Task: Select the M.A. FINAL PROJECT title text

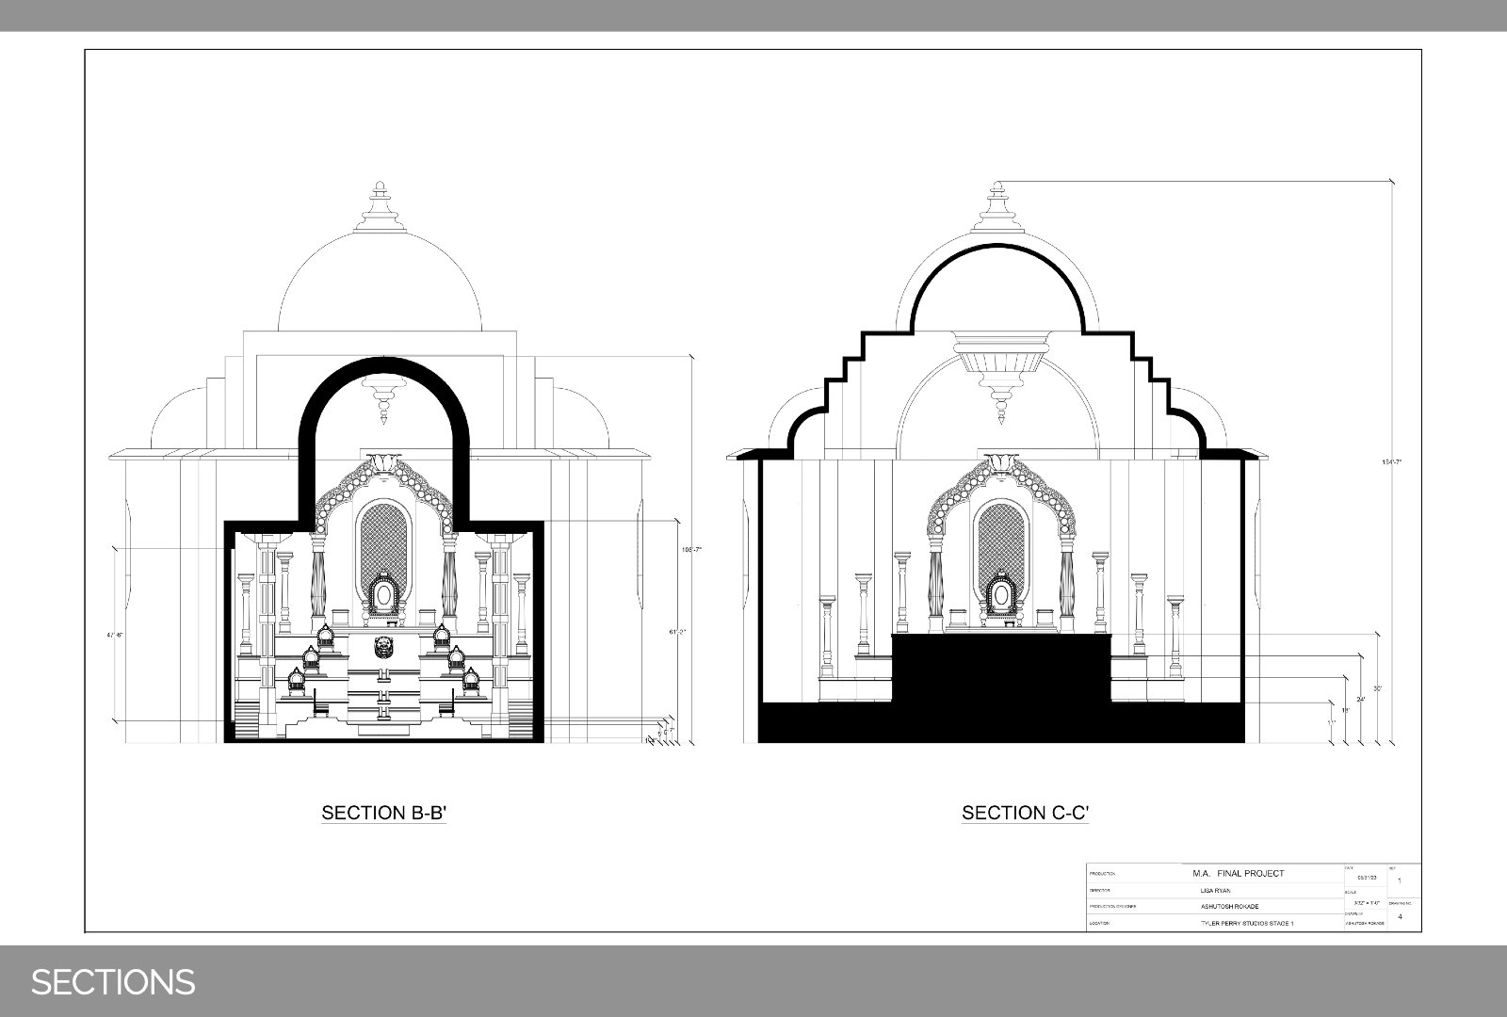Action: pyautogui.click(x=1238, y=874)
